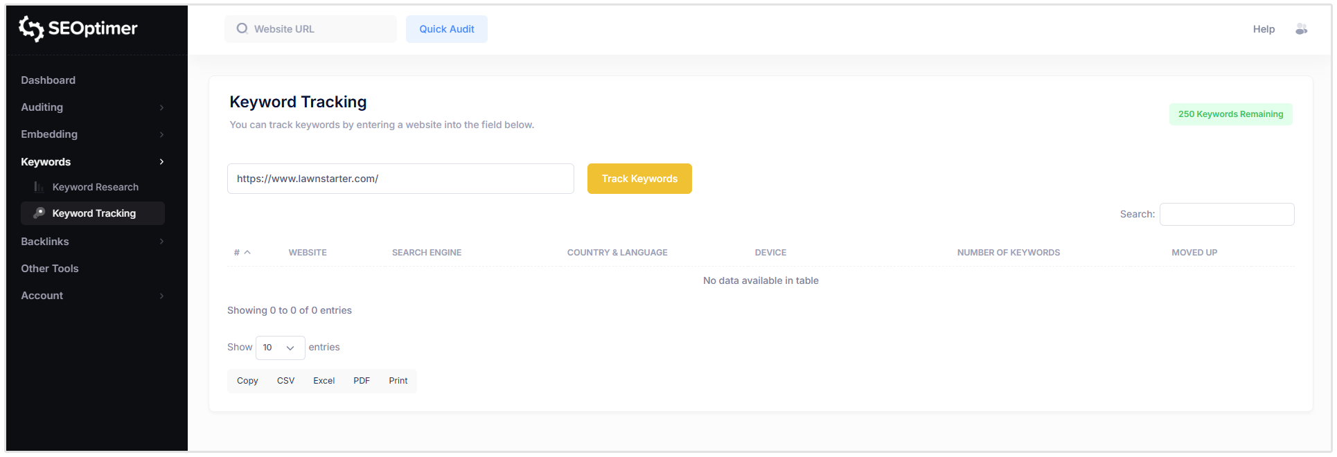Expand the Embedding sidebar section
Image resolution: width=1337 pixels, height=457 pixels.
click(161, 134)
